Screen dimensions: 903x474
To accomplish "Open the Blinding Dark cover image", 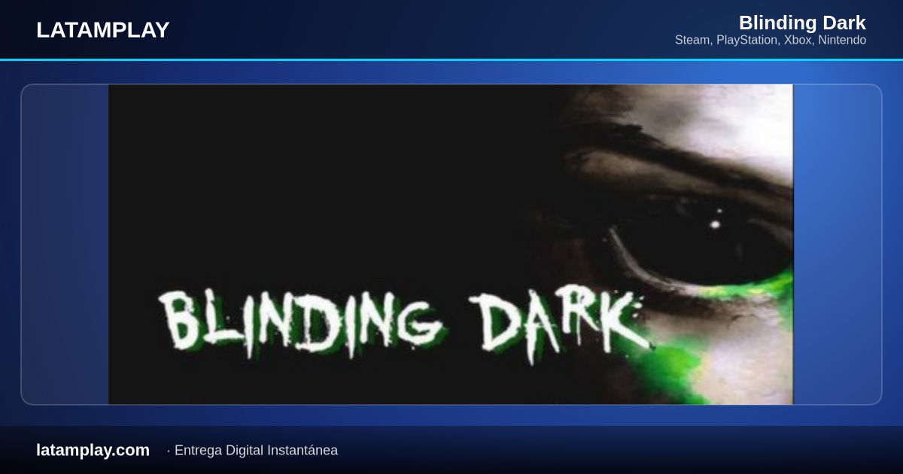I will click(451, 245).
